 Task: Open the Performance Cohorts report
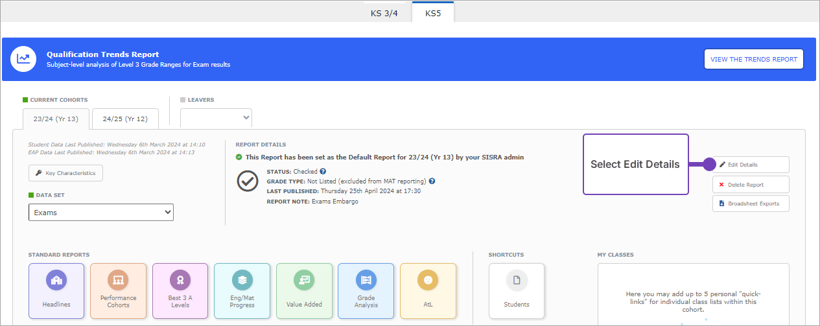tap(118, 290)
